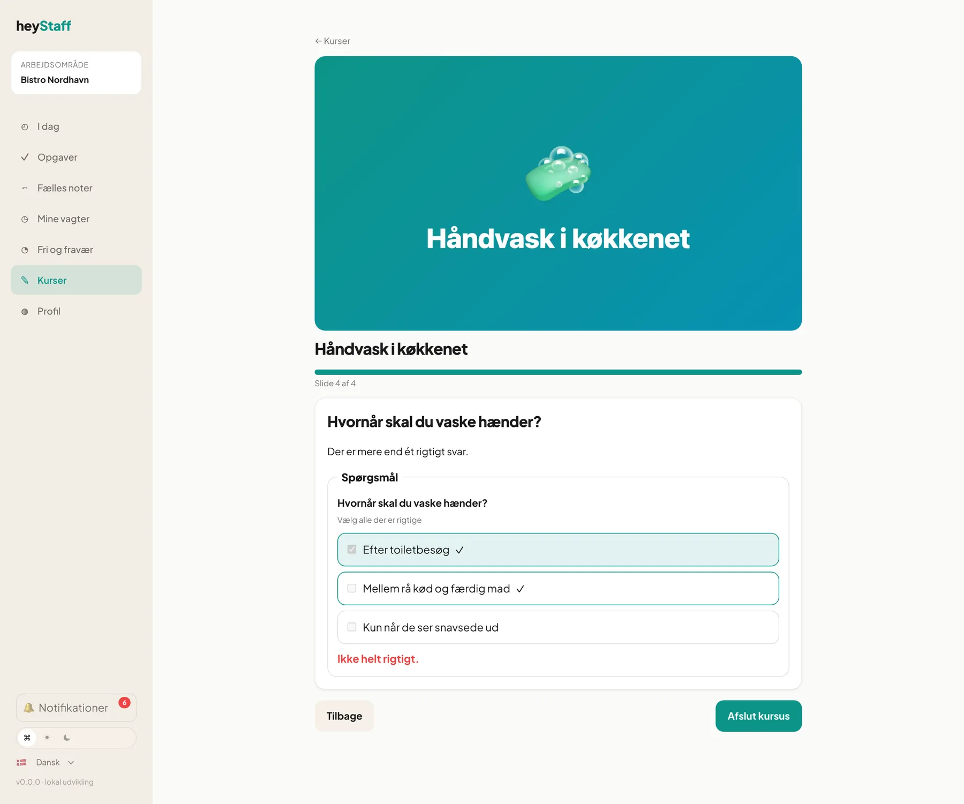Click the Mine vagter clock icon
The width and height of the screenshot is (964, 804).
pyautogui.click(x=25, y=219)
